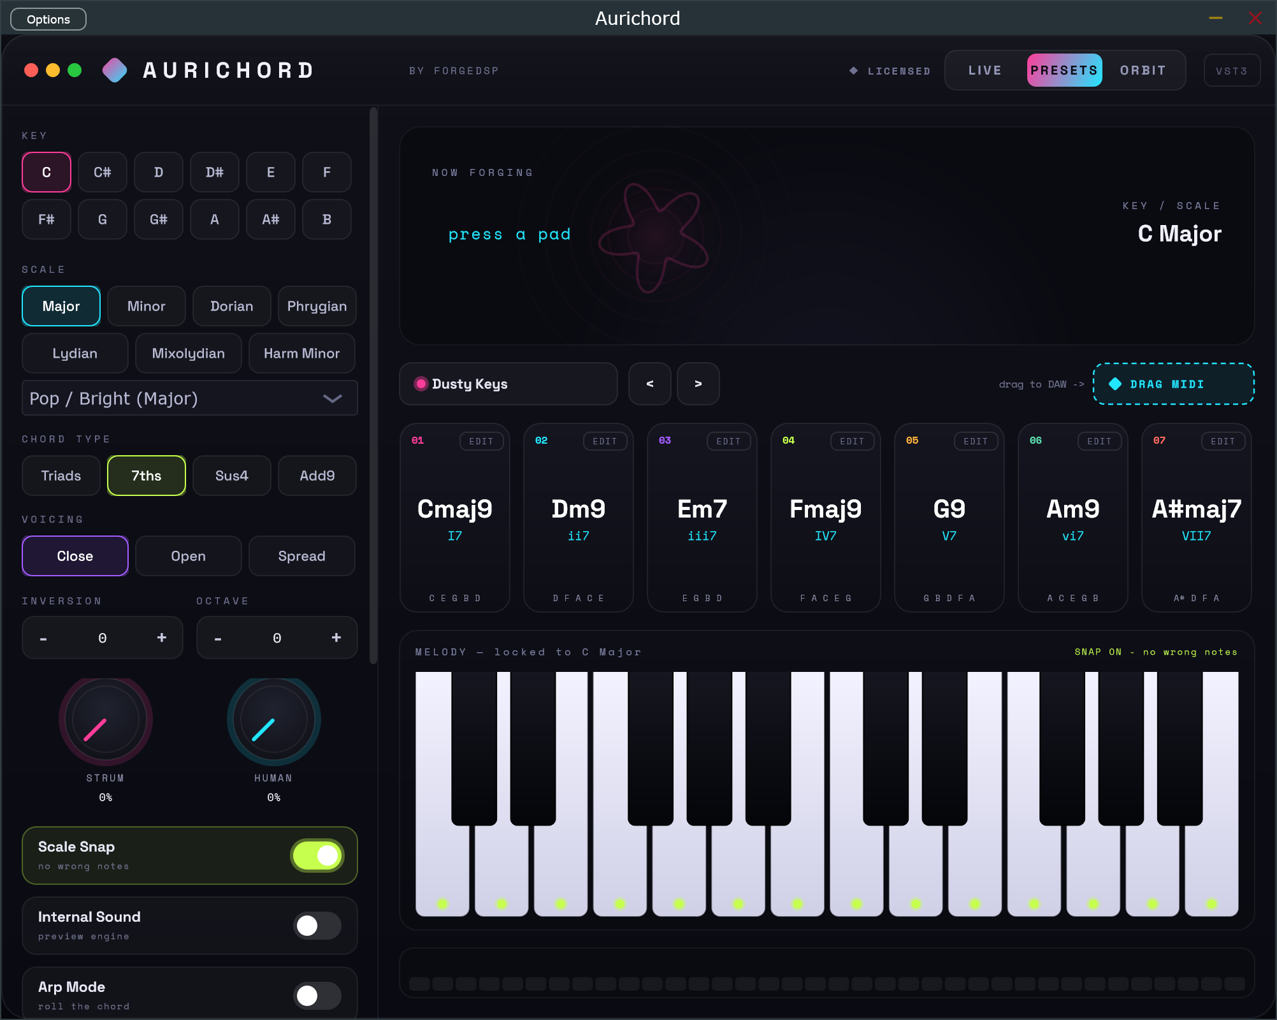Click the first black melody piano key
1277x1020 pixels.
(x=474, y=748)
